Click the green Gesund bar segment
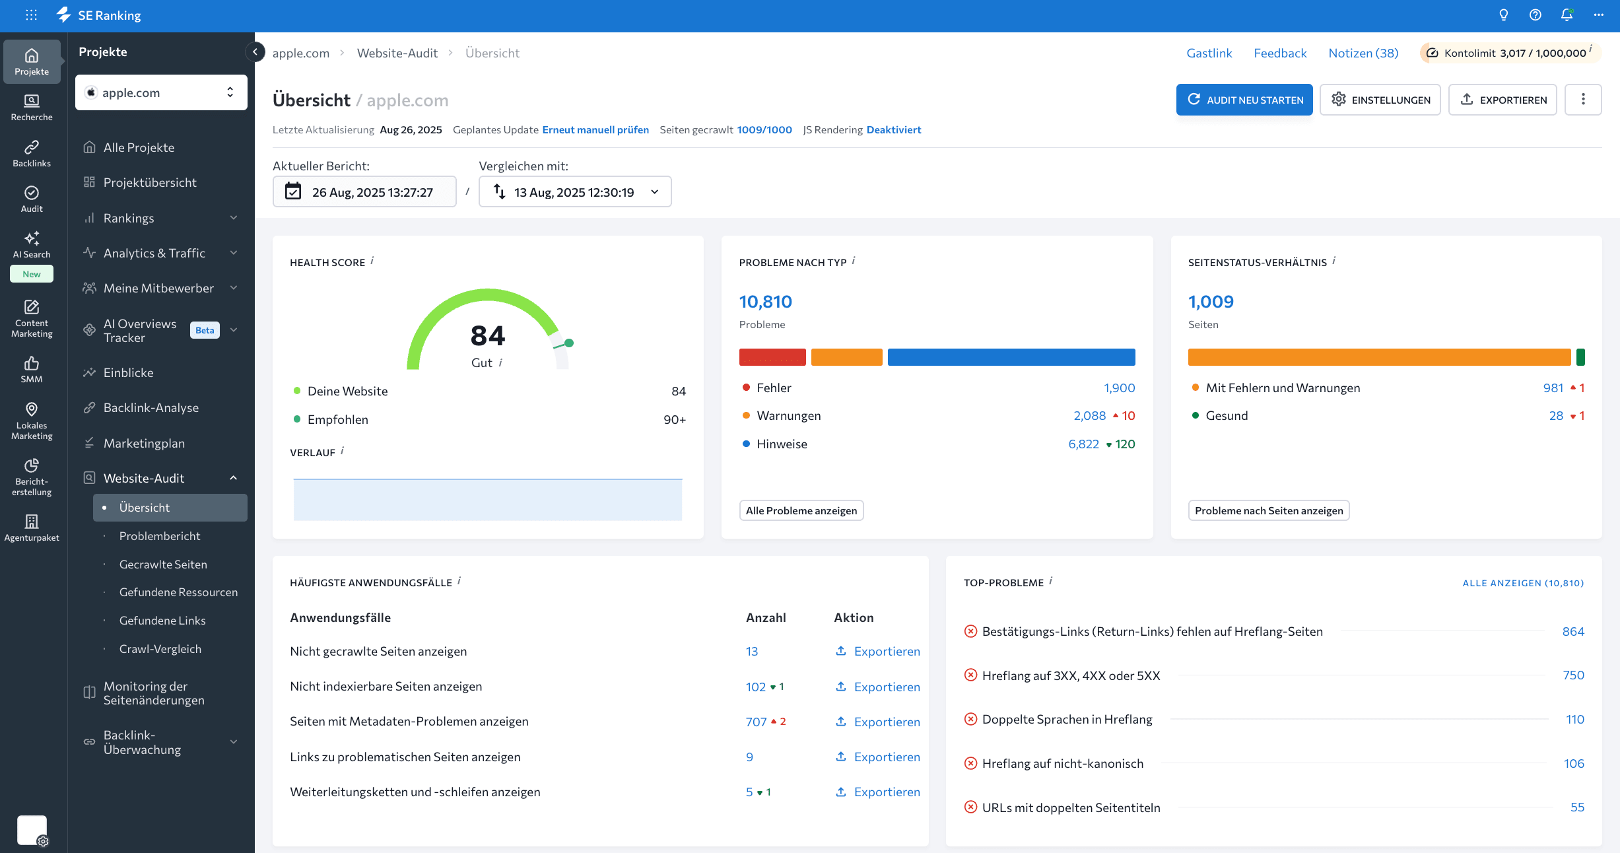 point(1580,357)
